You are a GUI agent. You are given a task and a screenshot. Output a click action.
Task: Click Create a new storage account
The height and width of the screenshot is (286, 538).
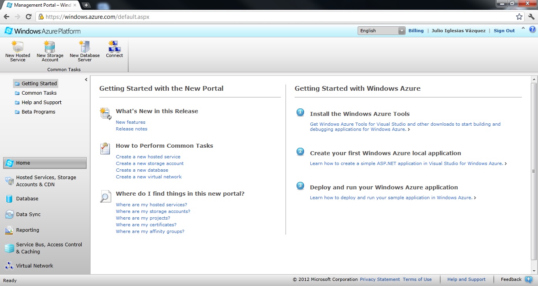pyautogui.click(x=150, y=163)
